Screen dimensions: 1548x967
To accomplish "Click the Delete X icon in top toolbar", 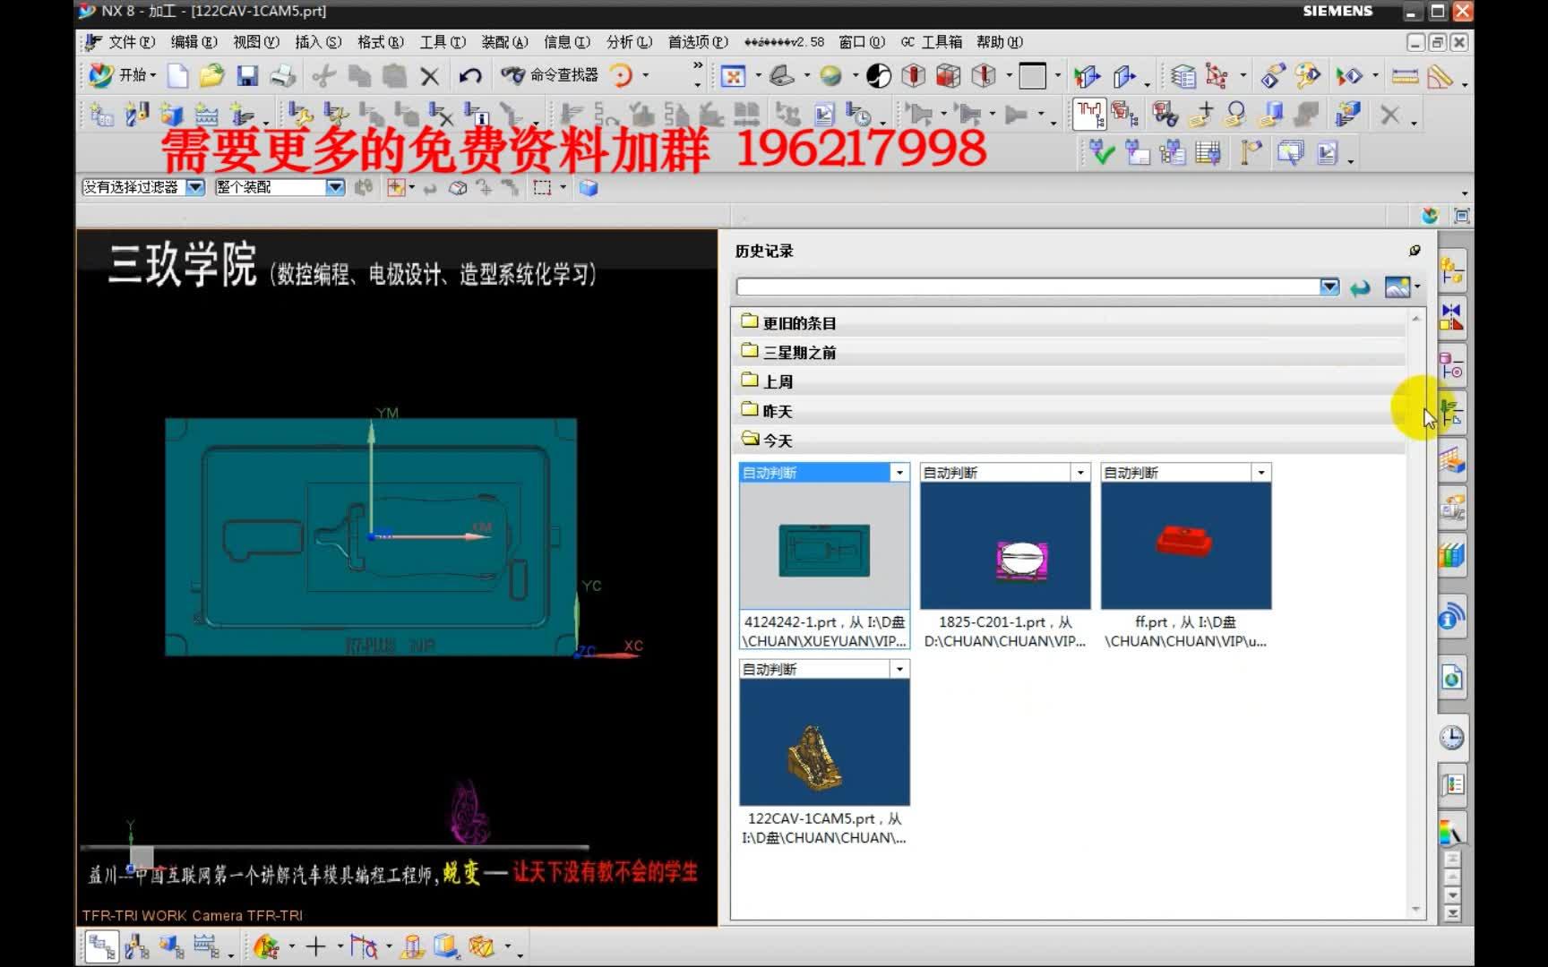I will [430, 76].
